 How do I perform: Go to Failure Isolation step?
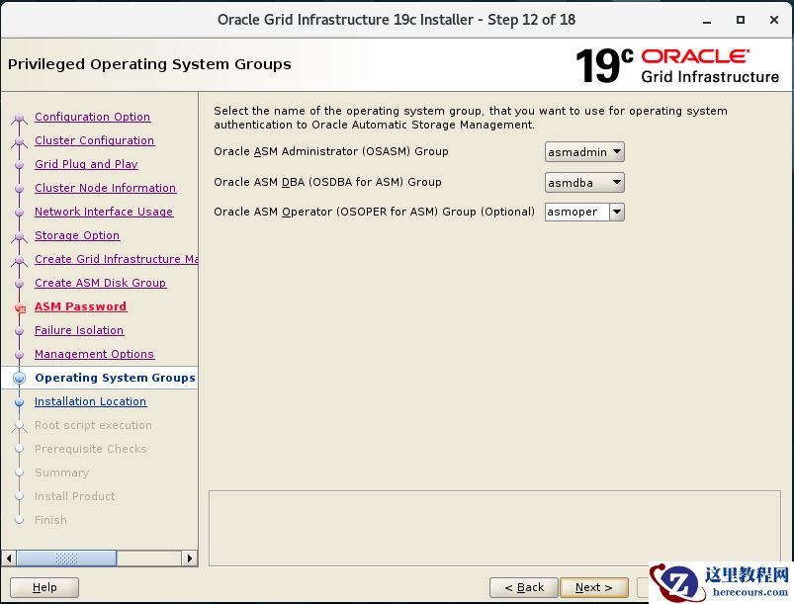pyautogui.click(x=79, y=330)
